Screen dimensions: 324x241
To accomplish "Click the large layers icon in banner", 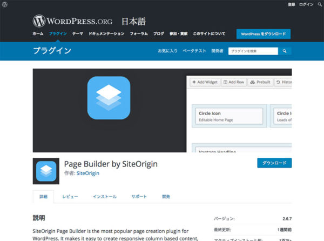I will pos(109,98).
